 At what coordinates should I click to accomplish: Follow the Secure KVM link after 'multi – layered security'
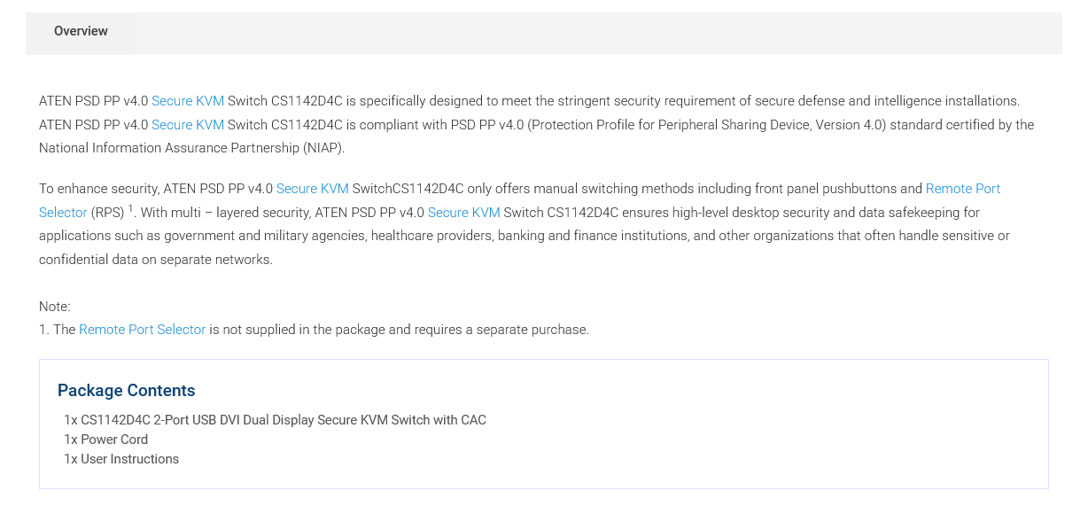(x=464, y=213)
